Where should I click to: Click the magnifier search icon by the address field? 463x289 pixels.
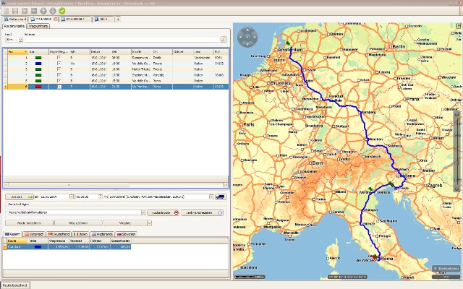[224, 39]
